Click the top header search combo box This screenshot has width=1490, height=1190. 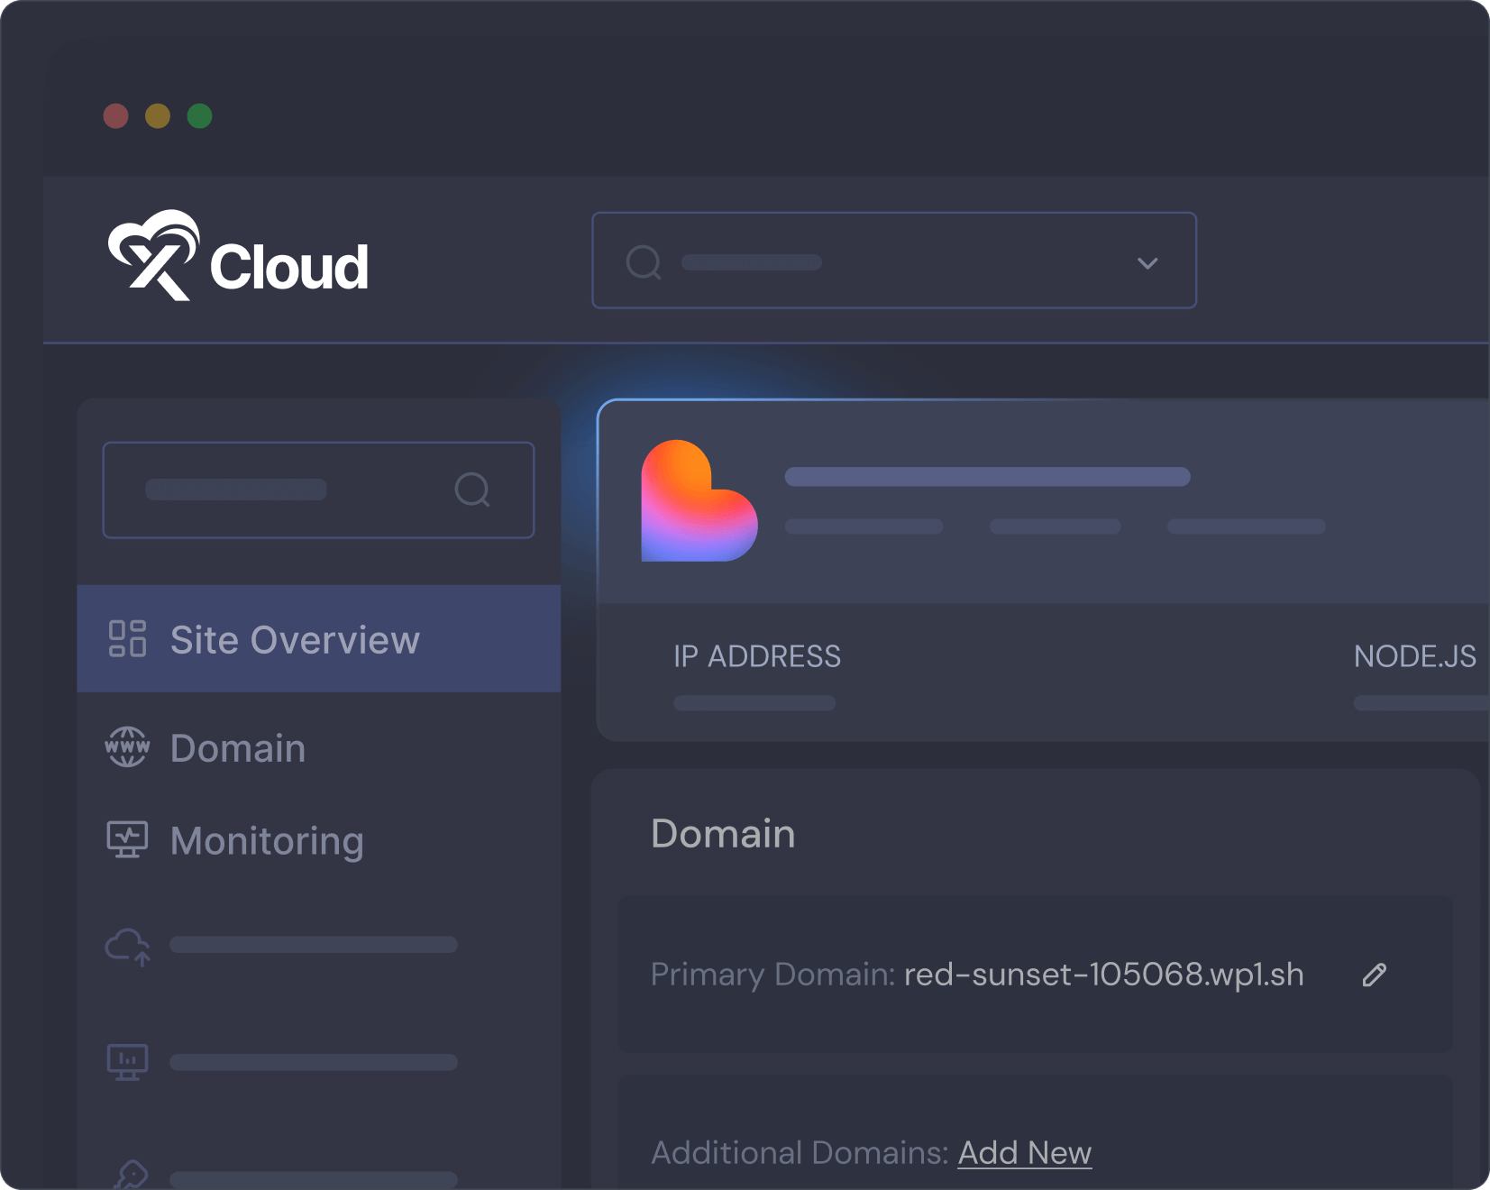892,261
